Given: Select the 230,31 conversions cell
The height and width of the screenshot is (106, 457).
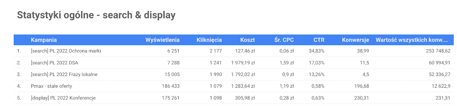Looking at the screenshot, I should click(x=361, y=98).
